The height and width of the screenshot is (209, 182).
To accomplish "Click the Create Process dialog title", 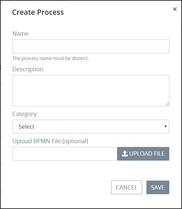I will pyautogui.click(x=38, y=12).
